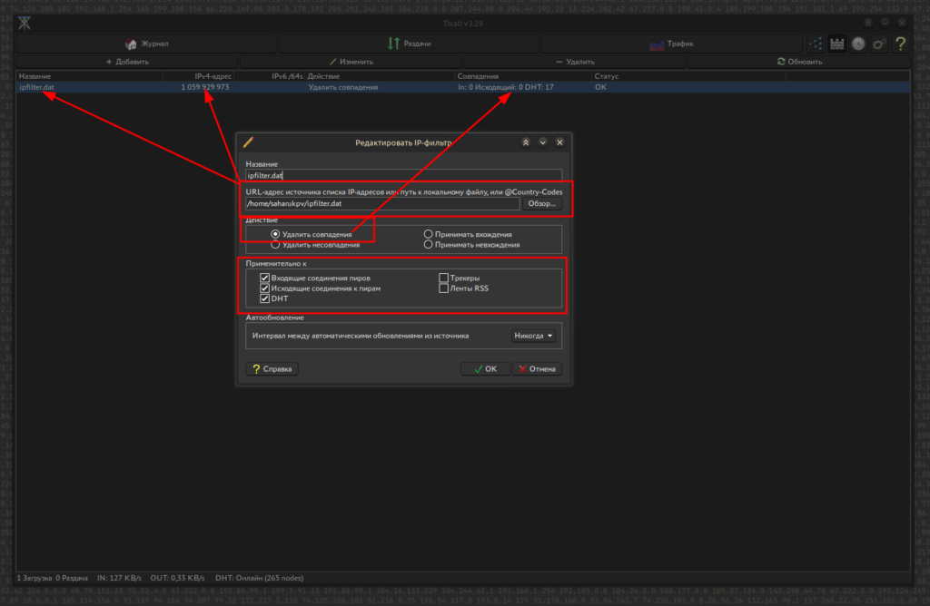Screen dimensions: 930x606
Task: Uncheck Входящие соединения пиров checkbox
Action: coord(264,278)
